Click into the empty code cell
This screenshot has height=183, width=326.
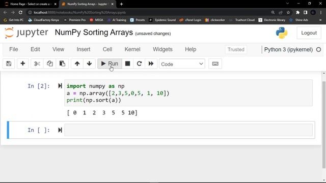[188, 130]
